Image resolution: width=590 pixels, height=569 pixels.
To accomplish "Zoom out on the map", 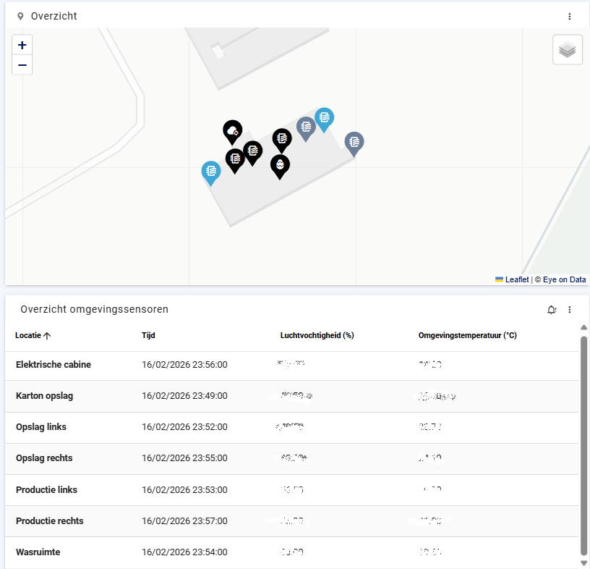I will [22, 65].
